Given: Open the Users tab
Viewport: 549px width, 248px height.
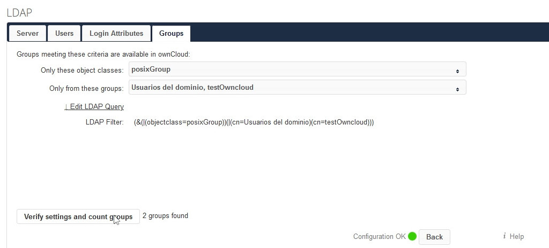Looking at the screenshot, I should tap(64, 33).
